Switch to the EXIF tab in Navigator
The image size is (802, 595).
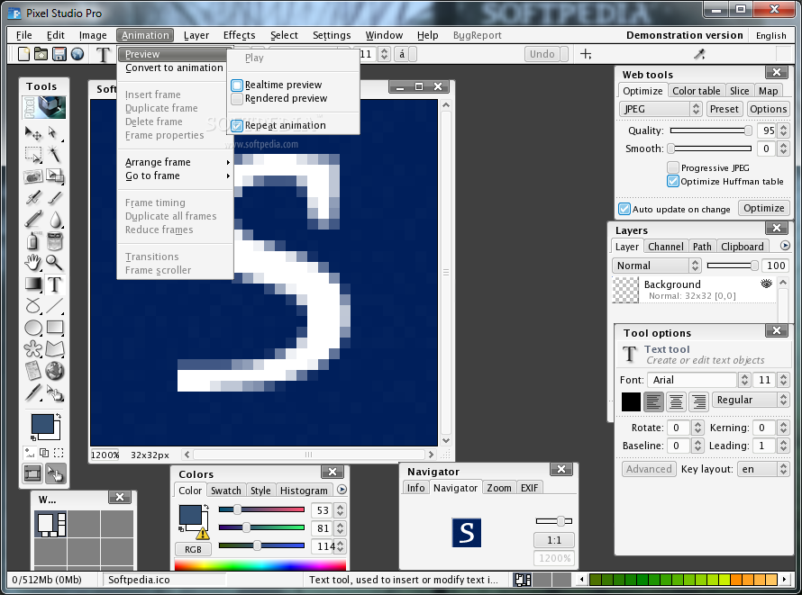529,488
